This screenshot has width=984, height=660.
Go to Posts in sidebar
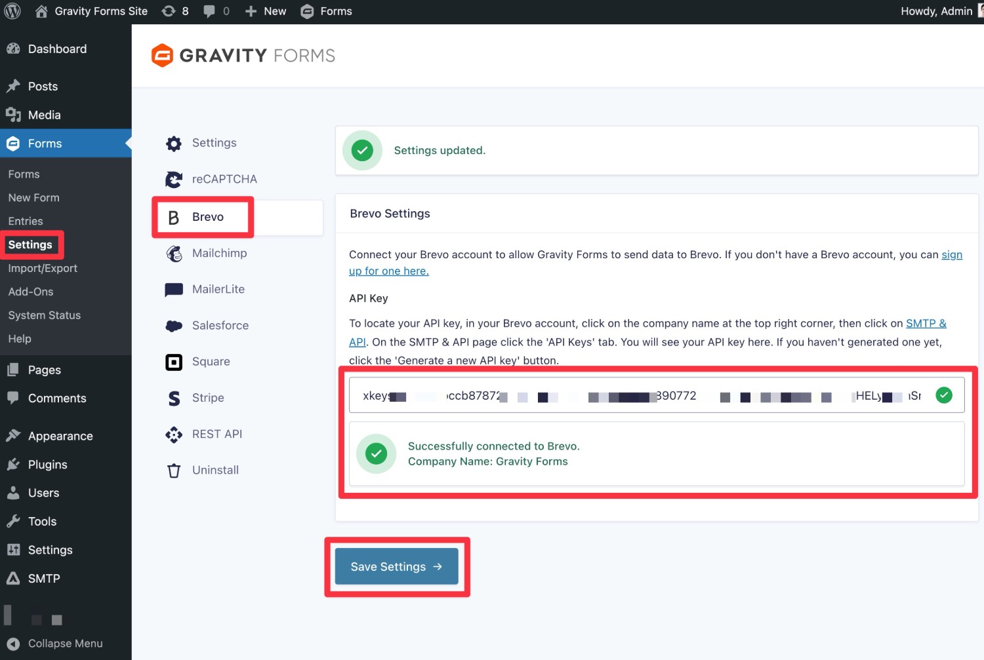click(66, 87)
